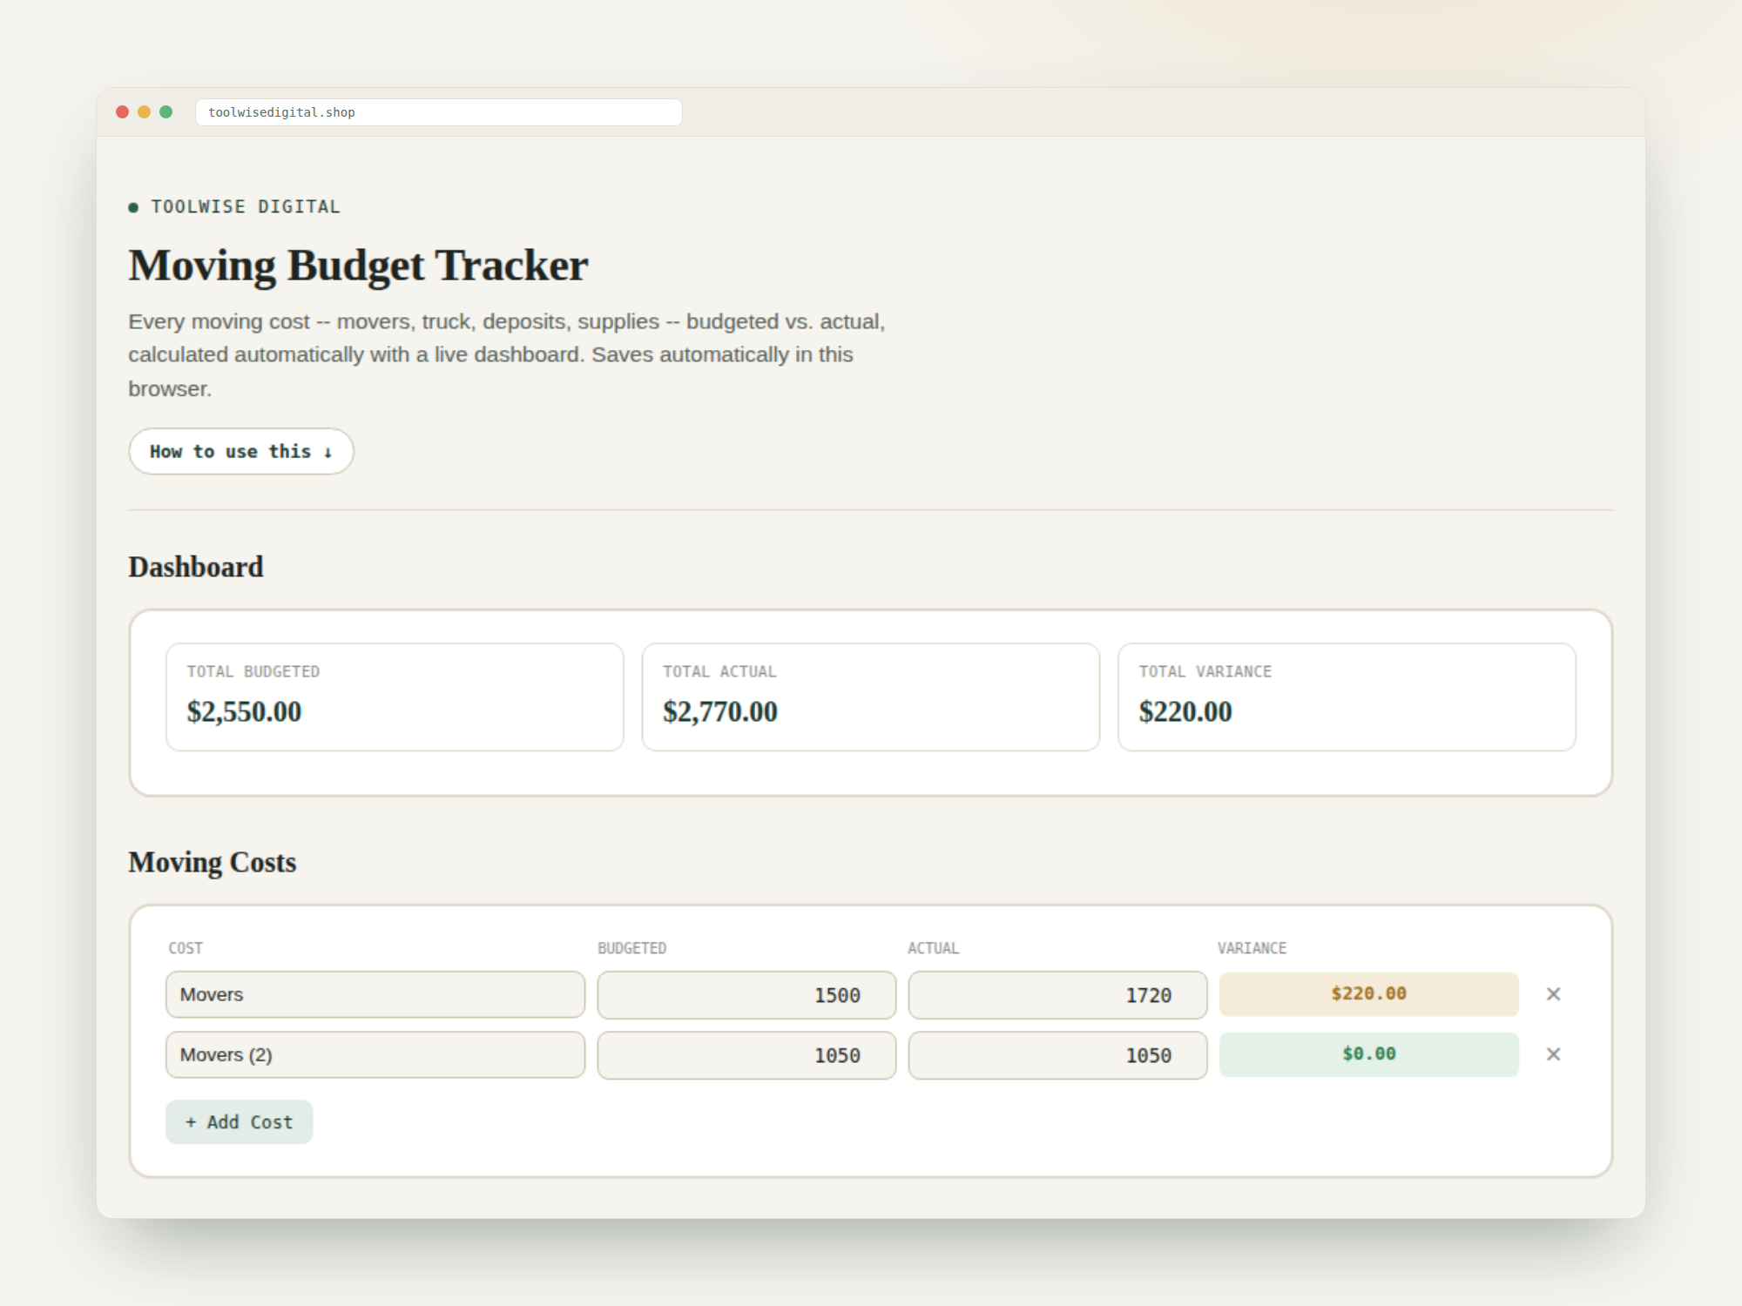Screen dimensions: 1742x1306
Task: Click the Total Budgeted $2,550.00 card
Action: click(395, 697)
